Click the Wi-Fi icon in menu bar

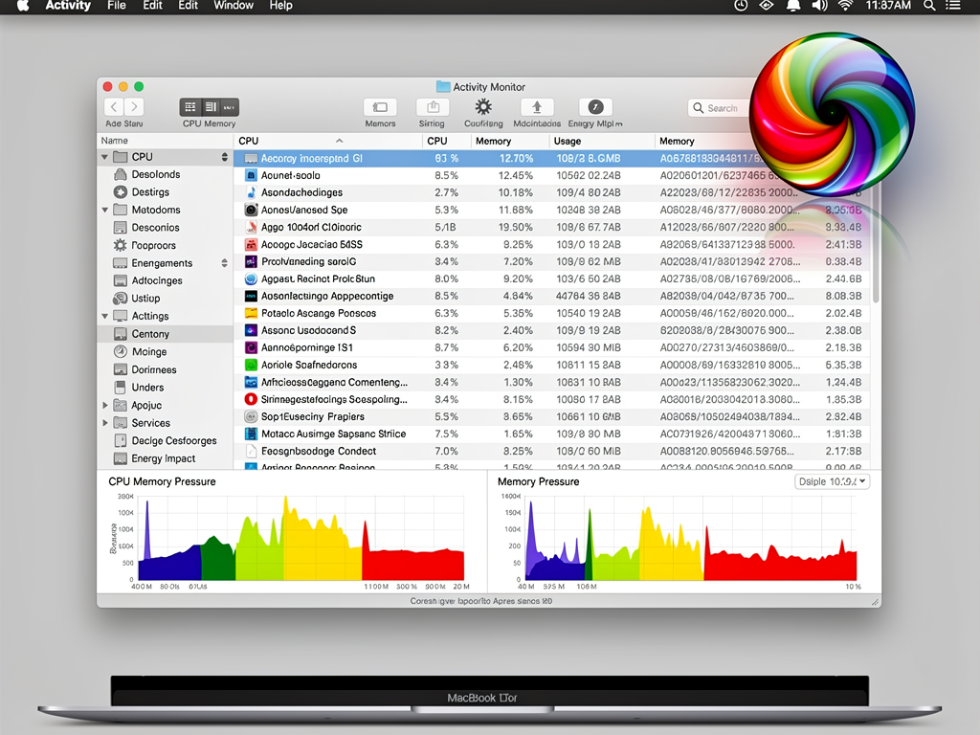click(x=845, y=6)
